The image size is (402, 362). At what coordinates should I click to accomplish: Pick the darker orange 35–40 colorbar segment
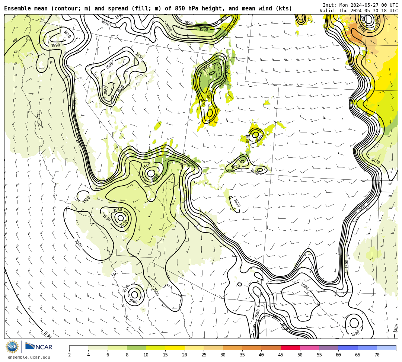pyautogui.click(x=252, y=347)
